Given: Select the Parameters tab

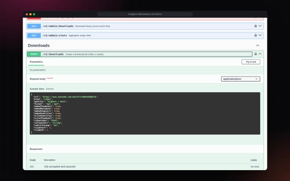Looking at the screenshot, I should point(36,62).
